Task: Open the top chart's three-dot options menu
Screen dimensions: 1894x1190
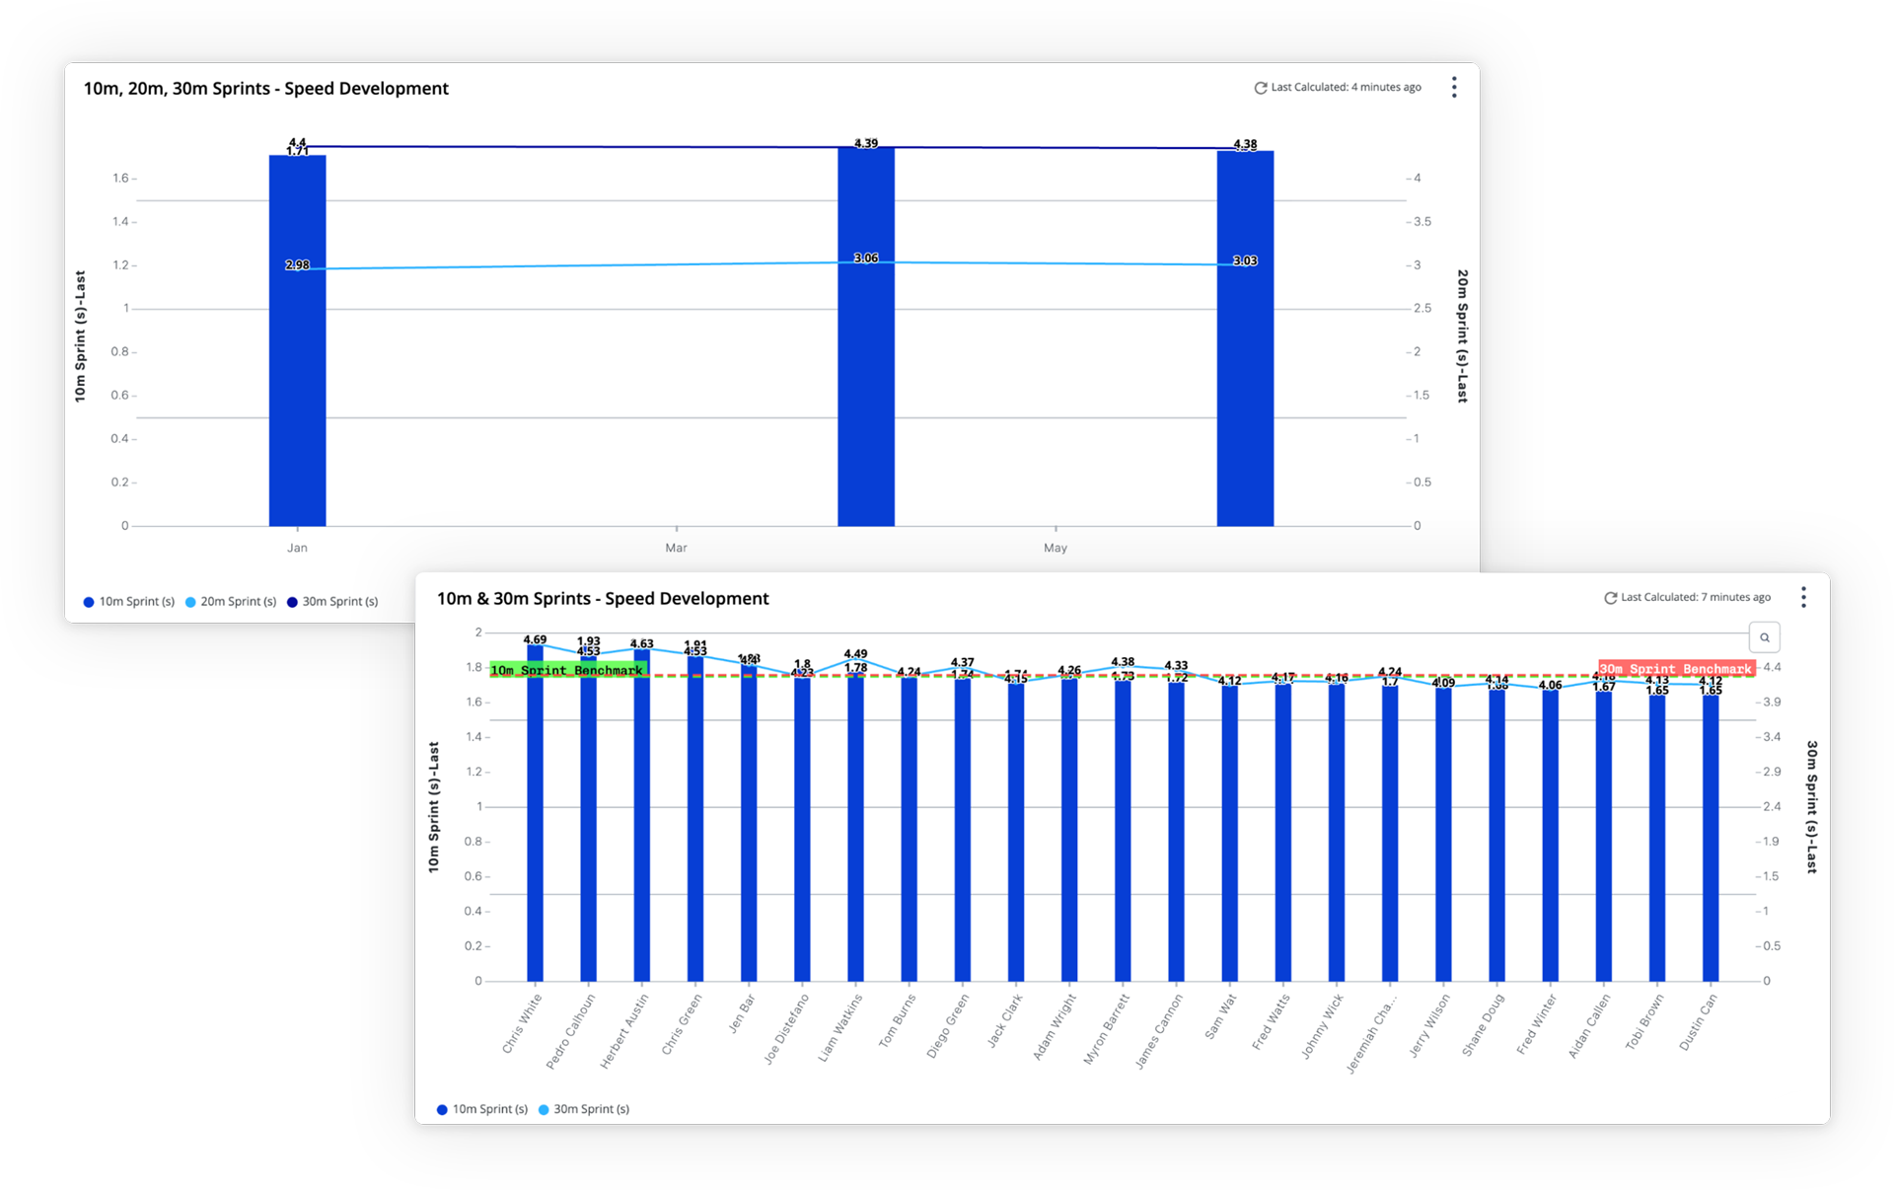Action: 1454,88
